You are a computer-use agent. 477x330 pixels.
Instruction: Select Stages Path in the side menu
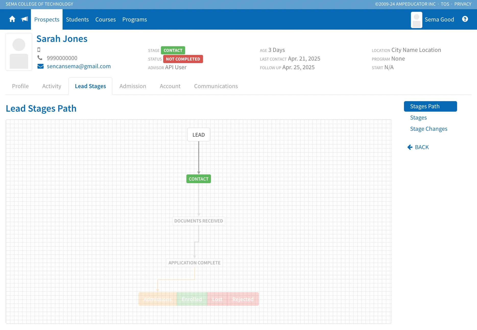(431, 106)
